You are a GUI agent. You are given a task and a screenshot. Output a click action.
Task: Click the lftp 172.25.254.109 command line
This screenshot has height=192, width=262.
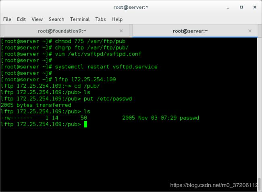[x=58, y=80]
